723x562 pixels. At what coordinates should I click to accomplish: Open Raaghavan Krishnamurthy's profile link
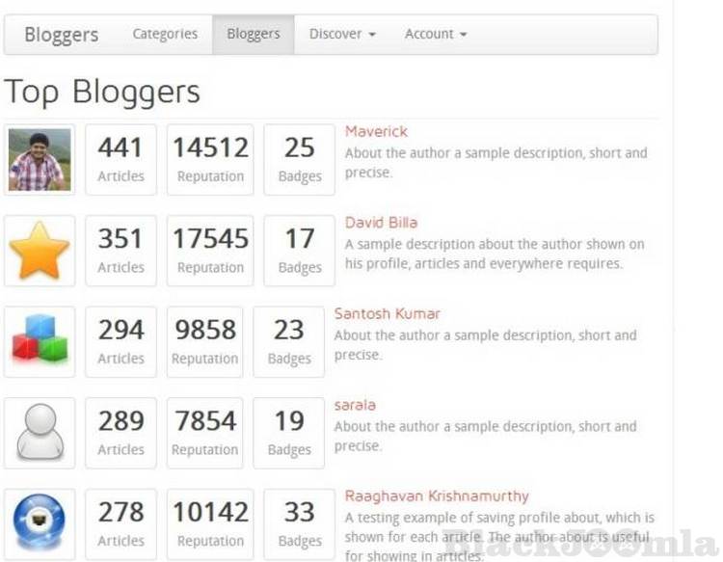(x=437, y=495)
